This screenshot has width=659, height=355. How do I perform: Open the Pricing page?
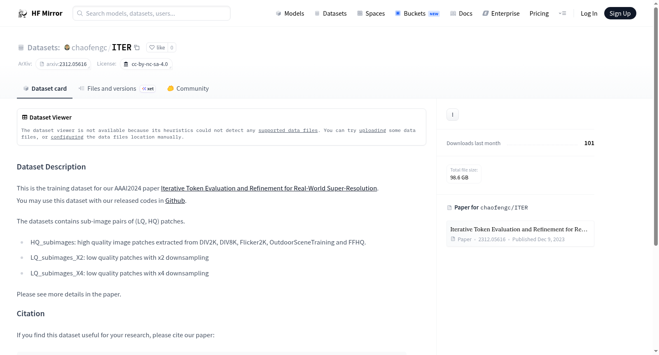click(539, 13)
